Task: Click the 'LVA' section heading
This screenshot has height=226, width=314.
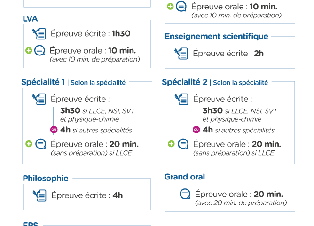Action: [x=30, y=19]
